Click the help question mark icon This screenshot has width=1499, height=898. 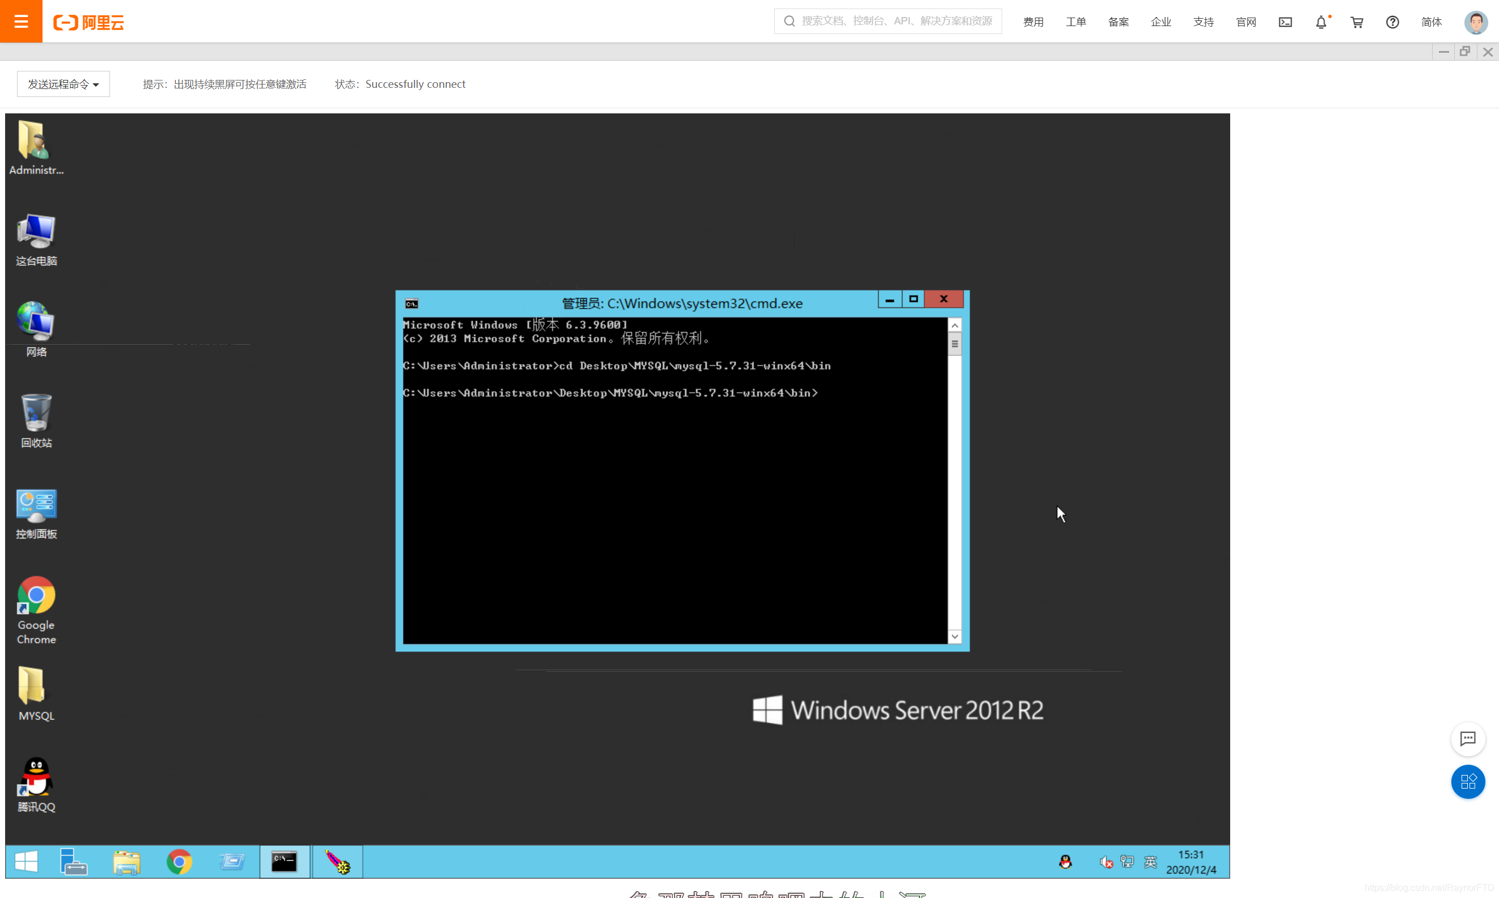pyautogui.click(x=1392, y=22)
